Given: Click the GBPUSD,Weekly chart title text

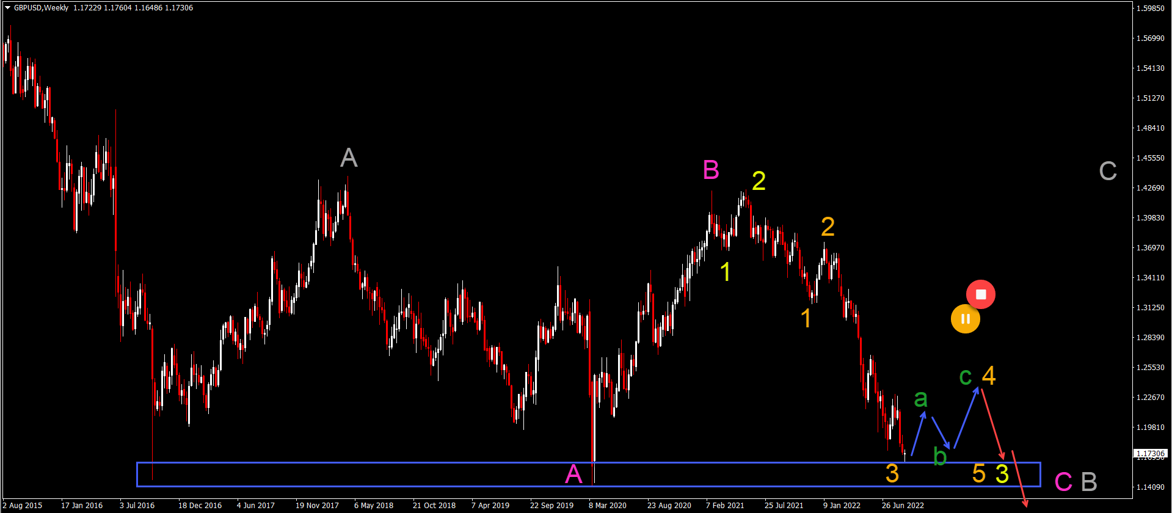Looking at the screenshot, I should (41, 8).
